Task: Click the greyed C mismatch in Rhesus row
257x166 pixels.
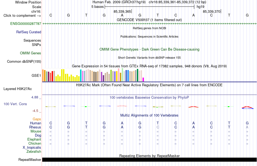Action: pos(158,127)
